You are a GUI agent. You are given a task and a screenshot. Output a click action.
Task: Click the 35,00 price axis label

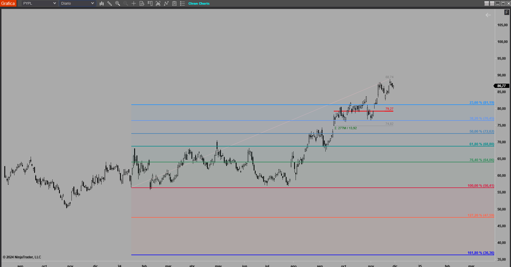501,260
